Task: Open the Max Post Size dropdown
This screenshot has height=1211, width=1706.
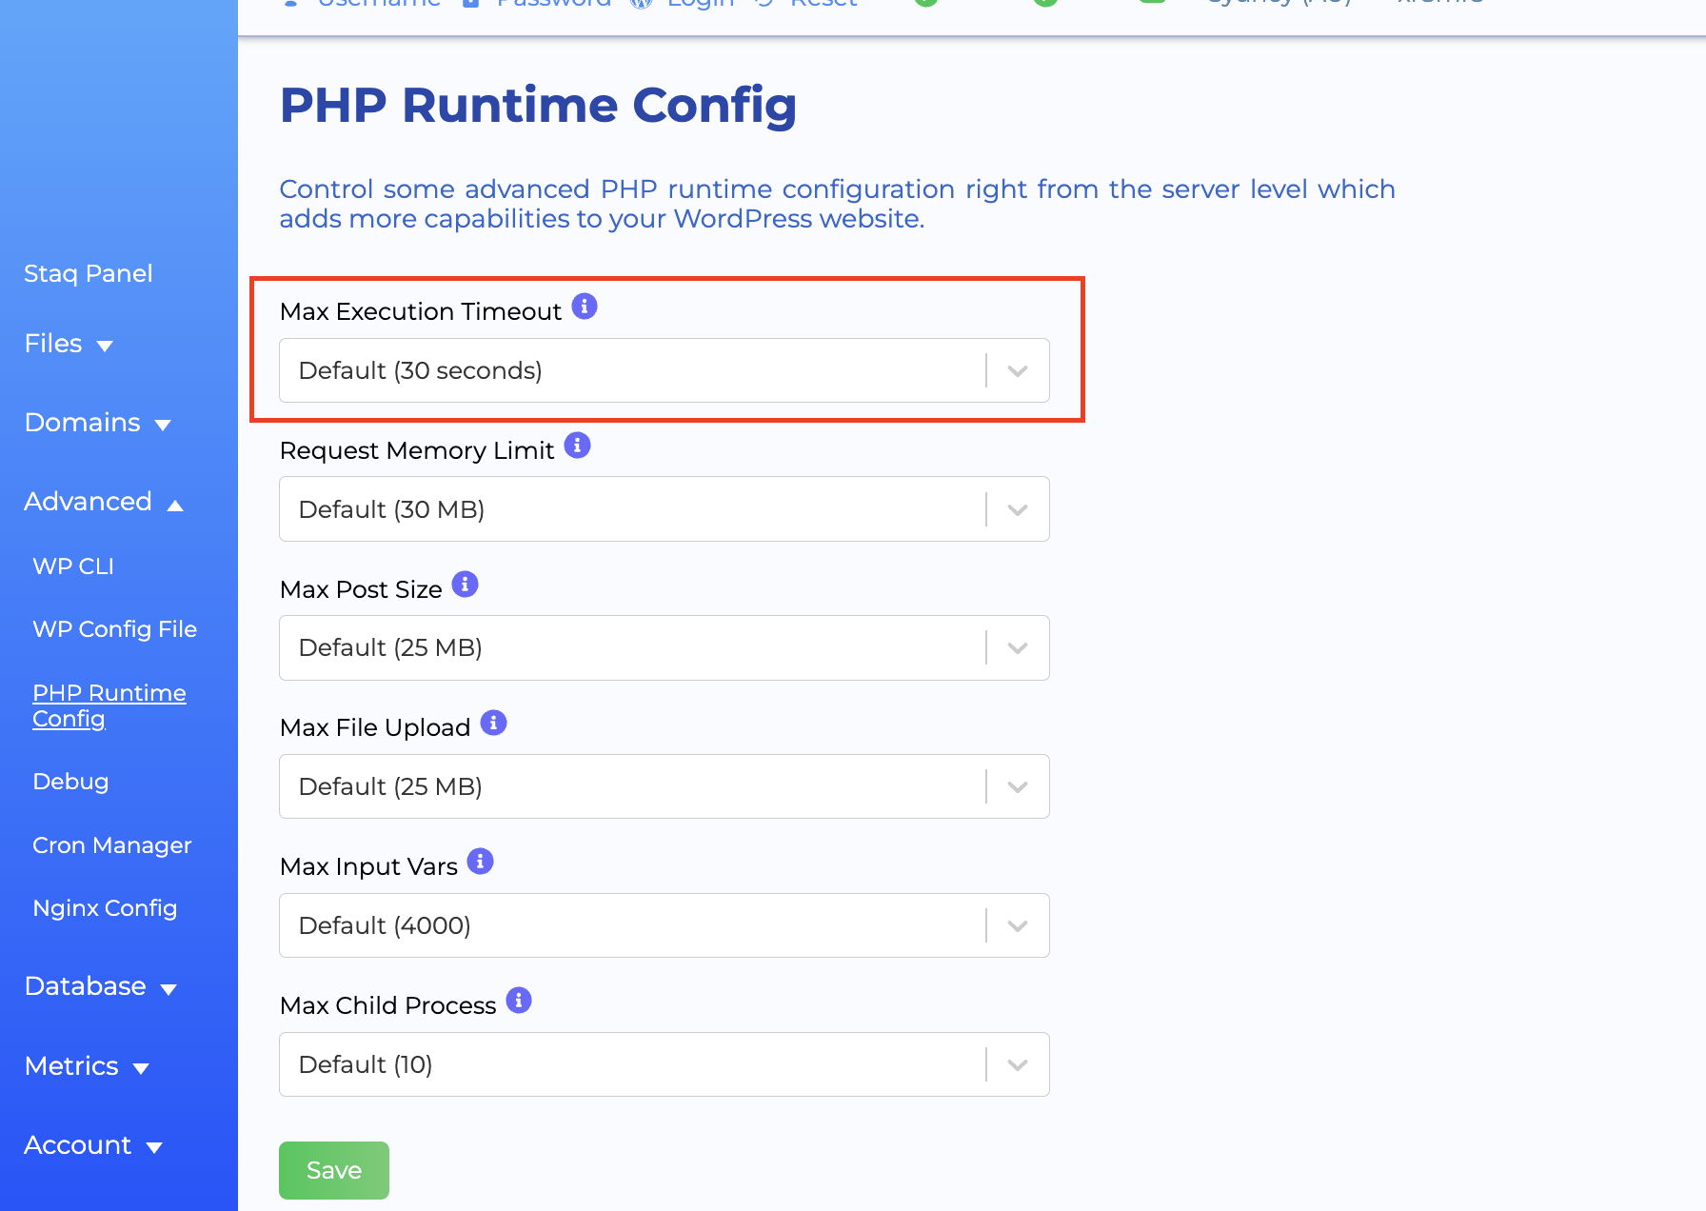Action: (x=665, y=647)
